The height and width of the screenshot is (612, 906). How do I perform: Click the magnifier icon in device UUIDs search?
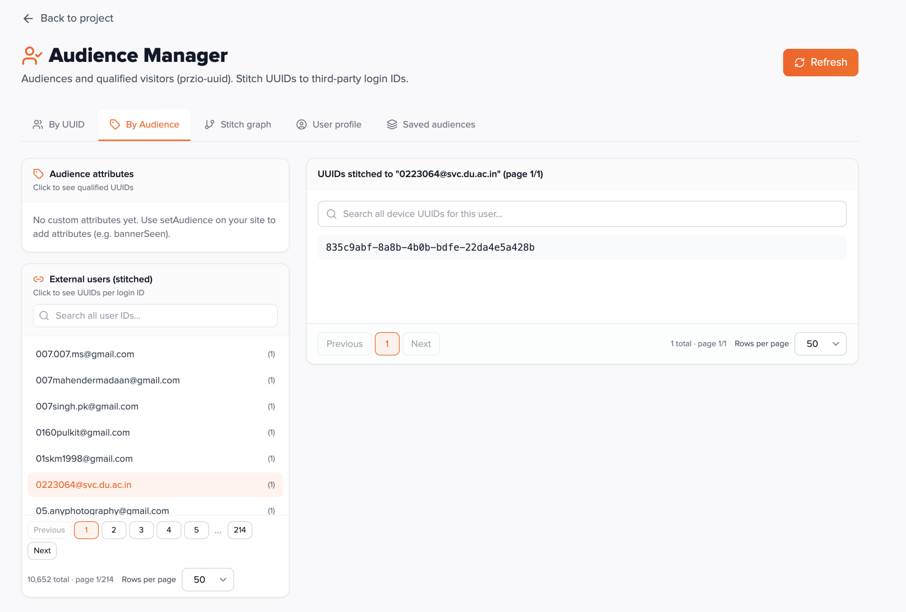pos(331,214)
